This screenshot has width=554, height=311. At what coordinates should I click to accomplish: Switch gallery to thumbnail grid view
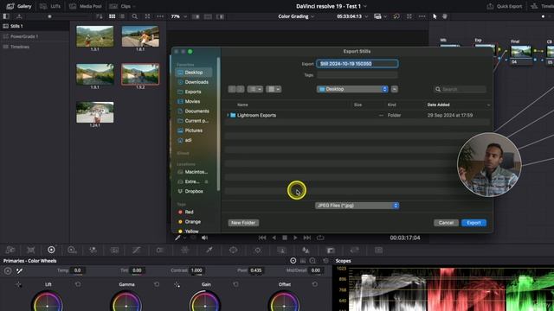(112, 16)
